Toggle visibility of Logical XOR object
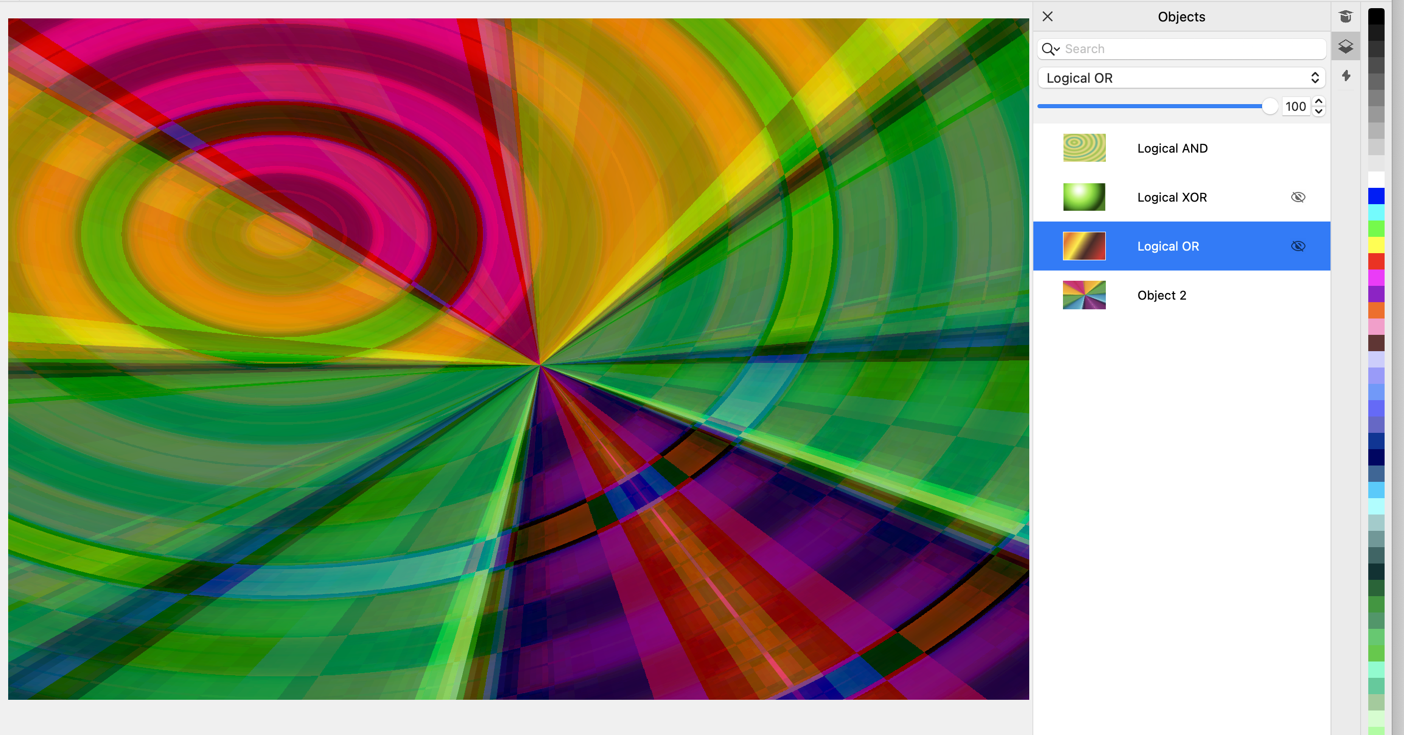 1298,197
